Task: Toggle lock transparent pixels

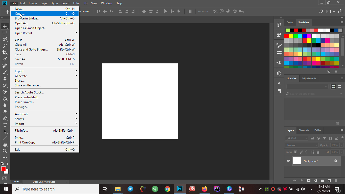Action: (x=295, y=152)
